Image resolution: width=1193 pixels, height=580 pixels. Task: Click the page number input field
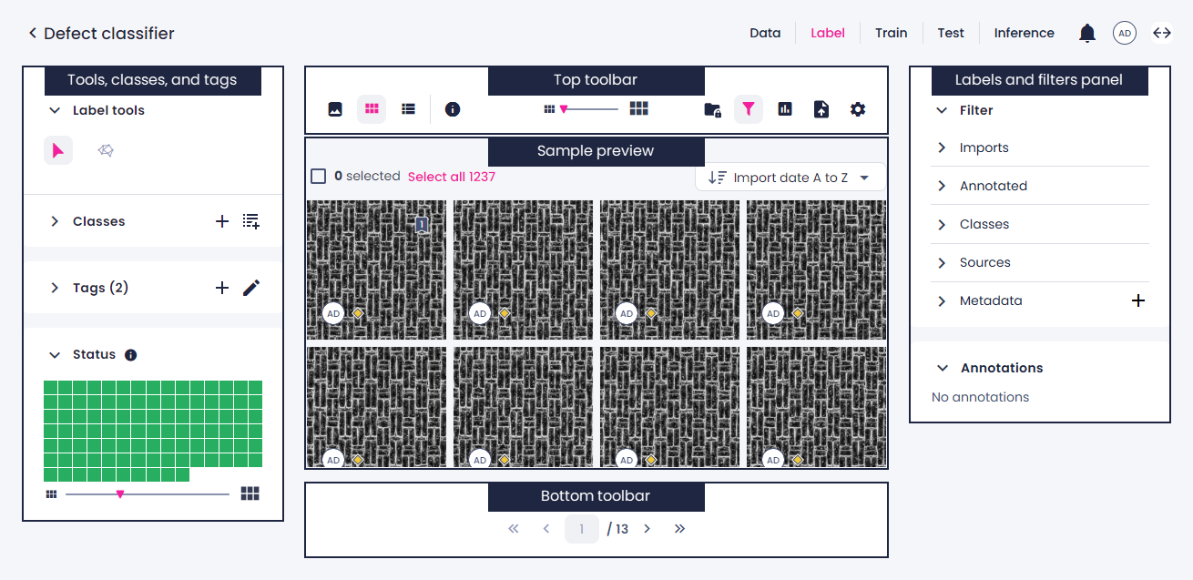pos(582,529)
